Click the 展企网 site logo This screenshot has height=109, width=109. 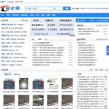(x=10, y=8)
